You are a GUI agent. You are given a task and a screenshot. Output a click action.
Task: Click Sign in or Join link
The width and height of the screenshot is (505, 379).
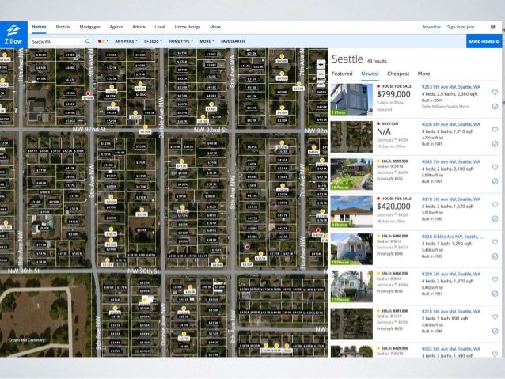(461, 27)
